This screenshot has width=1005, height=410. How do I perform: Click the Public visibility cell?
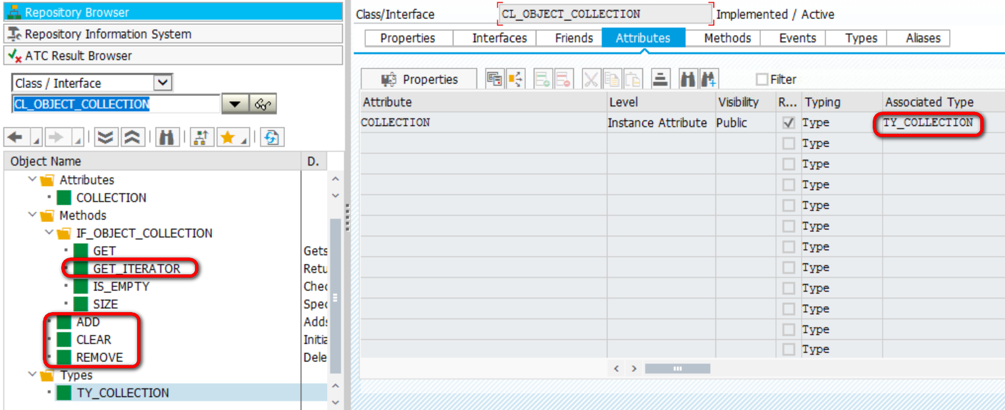[x=745, y=123]
